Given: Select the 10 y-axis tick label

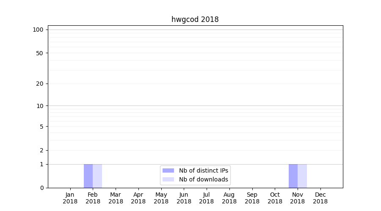Looking at the screenshot, I should [x=40, y=106].
